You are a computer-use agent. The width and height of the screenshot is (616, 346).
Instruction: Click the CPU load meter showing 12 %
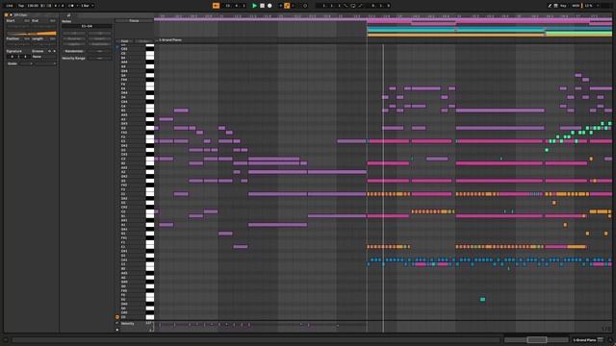point(588,6)
